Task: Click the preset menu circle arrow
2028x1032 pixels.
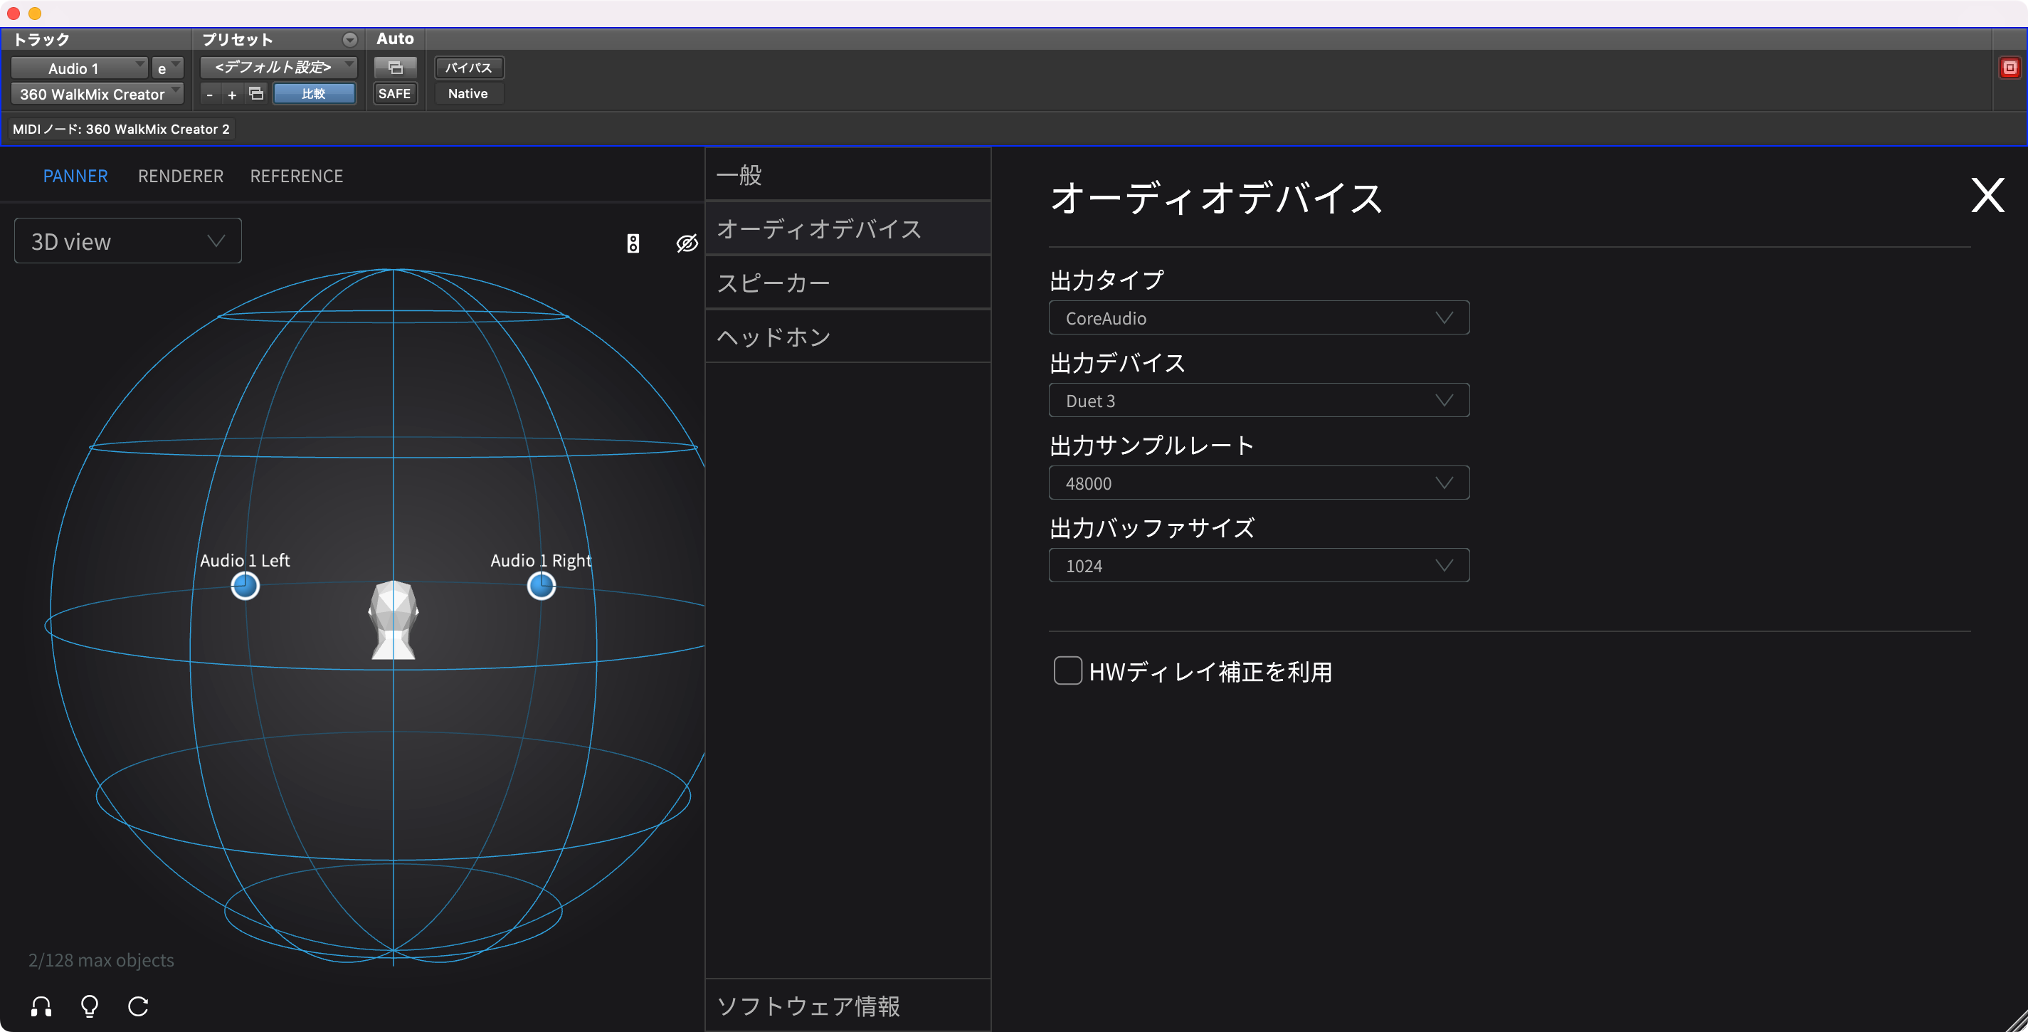Action: point(349,39)
